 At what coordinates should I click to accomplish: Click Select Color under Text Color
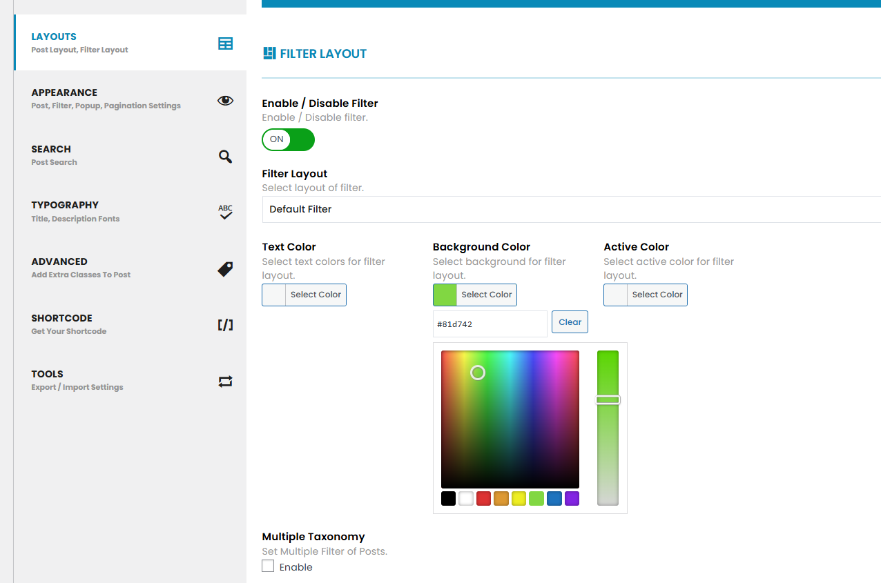pos(316,295)
